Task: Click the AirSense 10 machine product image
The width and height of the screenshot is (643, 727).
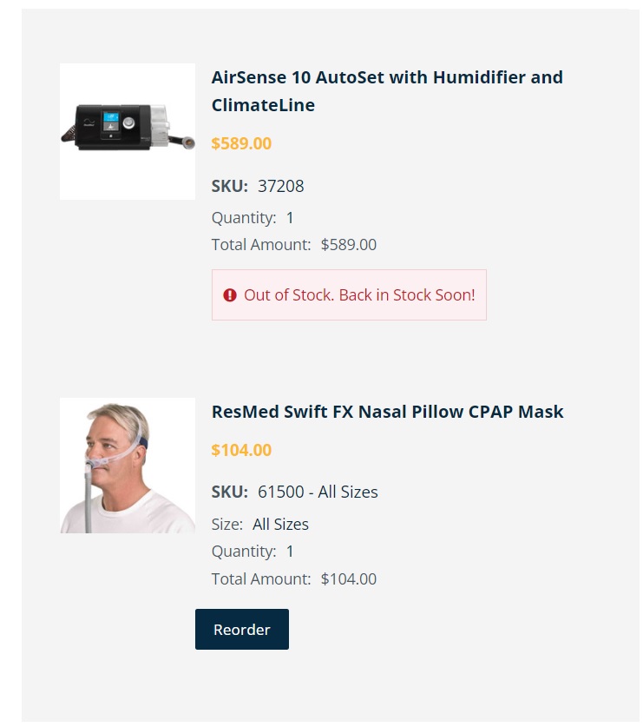Action: click(128, 131)
